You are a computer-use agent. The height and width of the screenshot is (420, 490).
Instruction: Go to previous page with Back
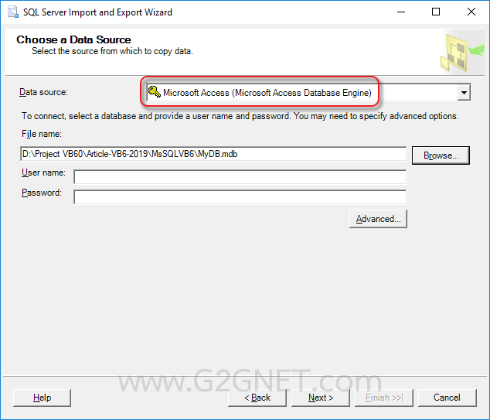coord(257,398)
